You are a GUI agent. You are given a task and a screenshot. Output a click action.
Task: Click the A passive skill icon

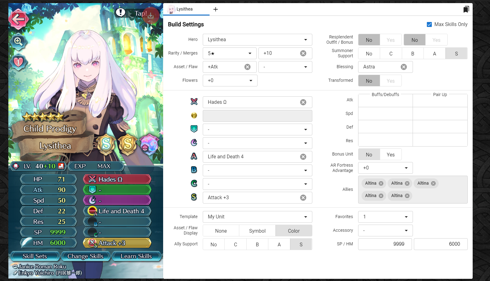pyautogui.click(x=194, y=156)
